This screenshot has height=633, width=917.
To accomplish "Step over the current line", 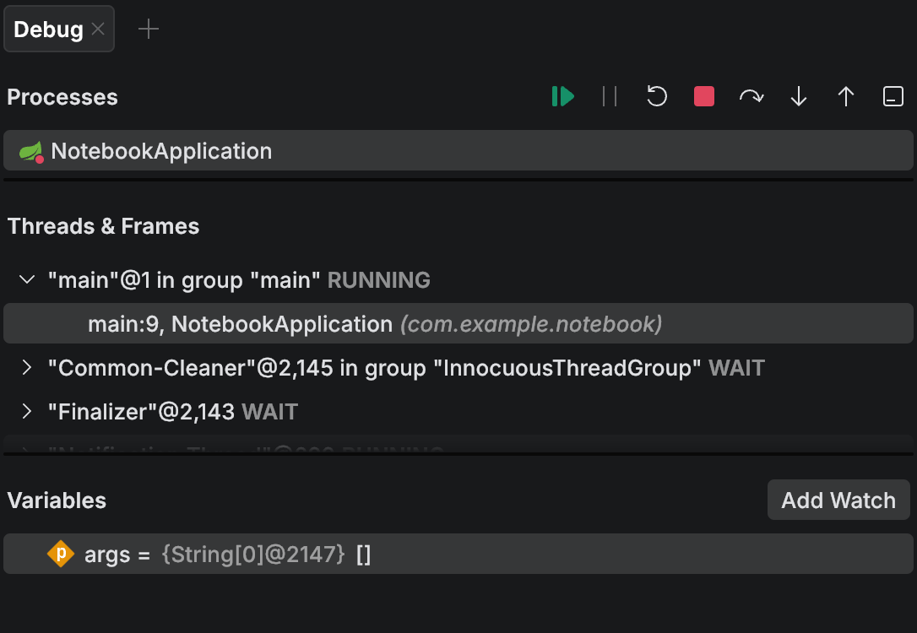I will pos(751,96).
